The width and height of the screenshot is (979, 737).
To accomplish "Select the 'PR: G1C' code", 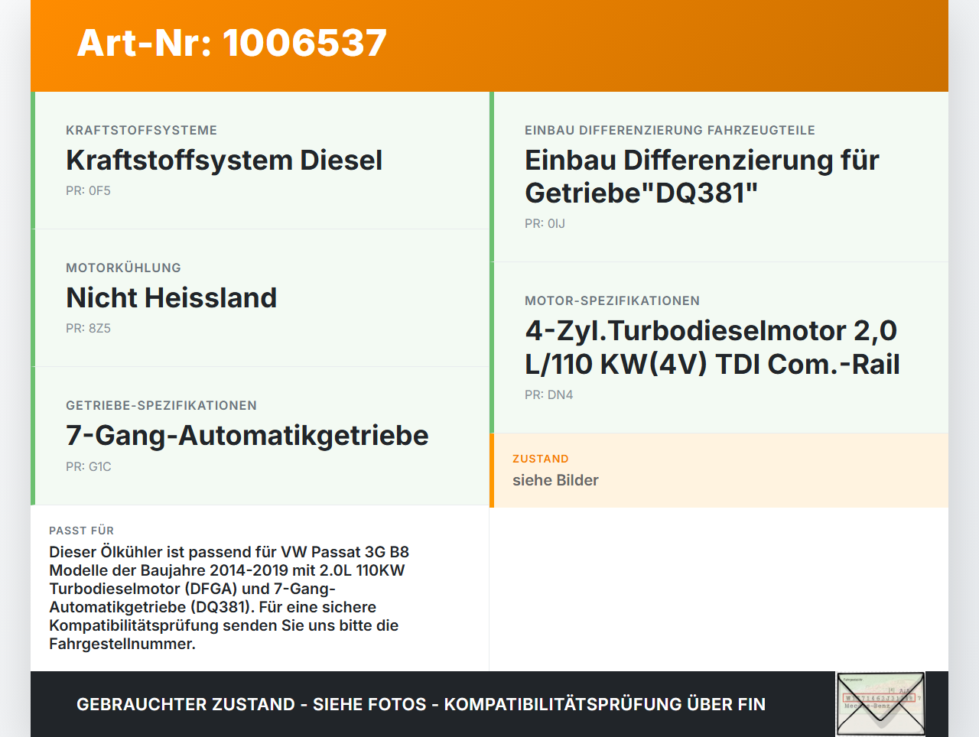I will 89,466.
